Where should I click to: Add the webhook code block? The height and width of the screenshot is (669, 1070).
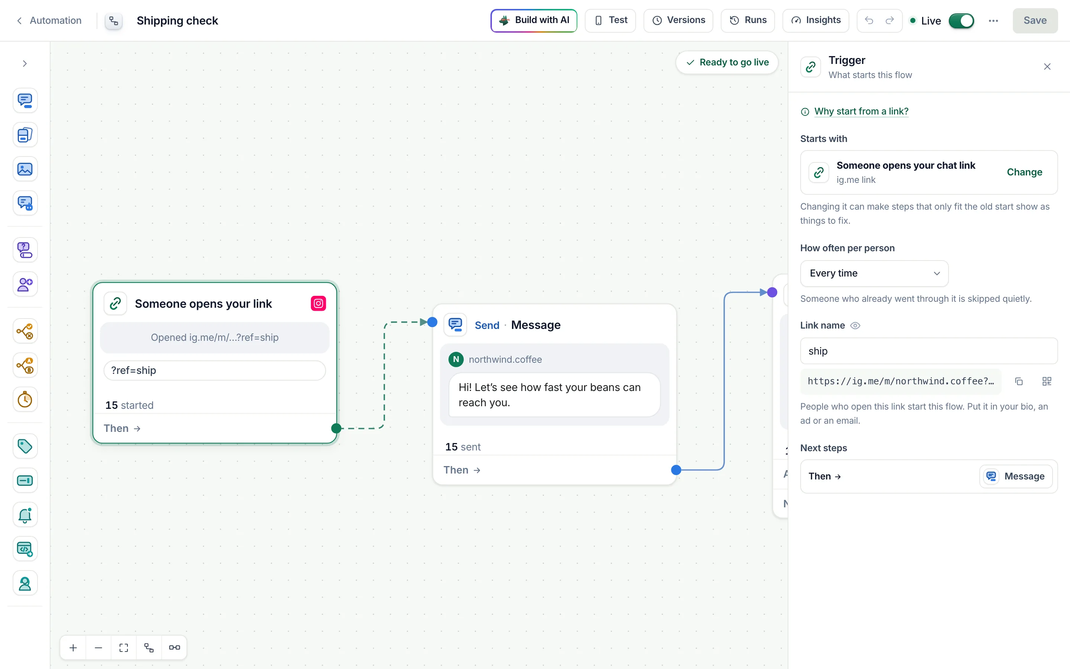[x=25, y=549]
